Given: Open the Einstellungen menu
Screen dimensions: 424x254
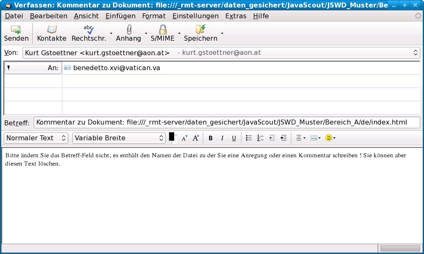Looking at the screenshot, I should (195, 16).
